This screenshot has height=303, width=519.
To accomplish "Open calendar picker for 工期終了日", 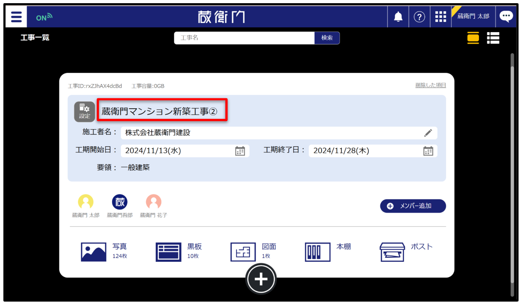I will 428,151.
